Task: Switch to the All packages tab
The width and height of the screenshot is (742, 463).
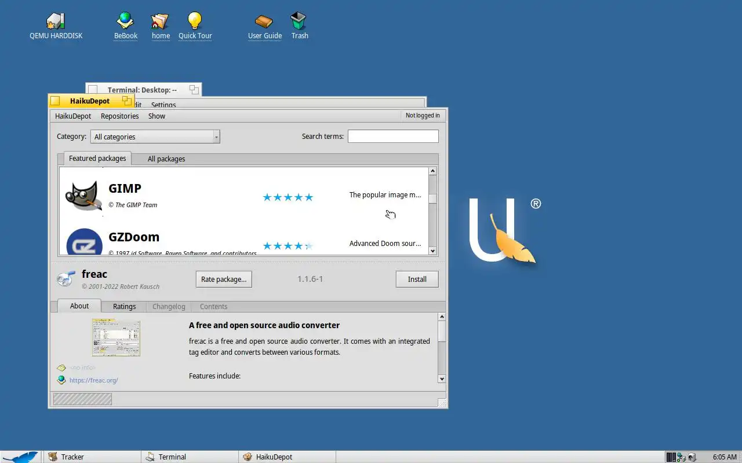Action: (x=166, y=159)
